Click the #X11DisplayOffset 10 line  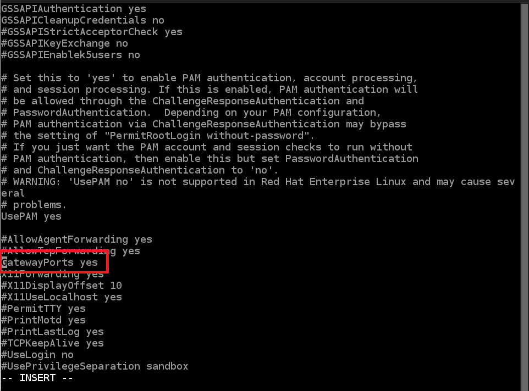[62, 286]
